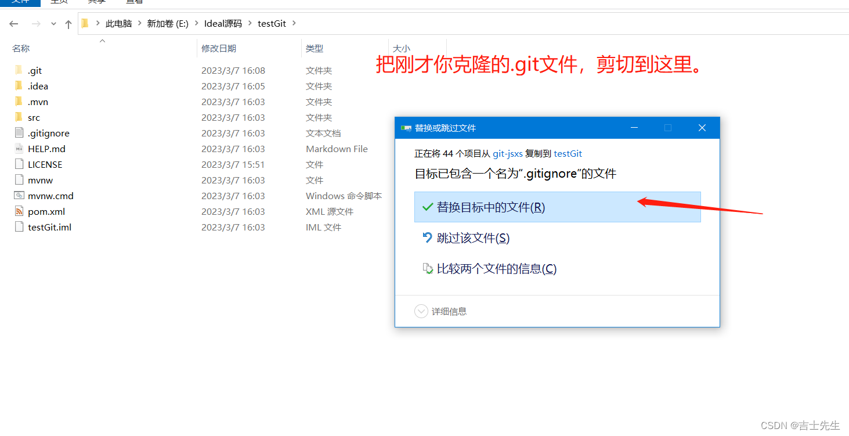
Task: Expand 详细信息 chevron in dialog
Action: click(421, 311)
